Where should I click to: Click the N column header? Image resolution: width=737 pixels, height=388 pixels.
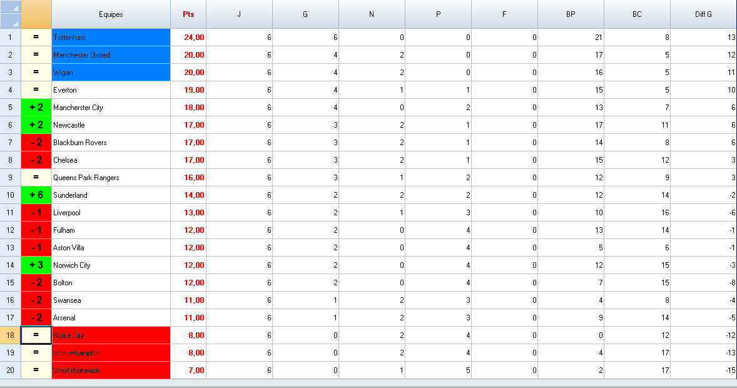(372, 14)
